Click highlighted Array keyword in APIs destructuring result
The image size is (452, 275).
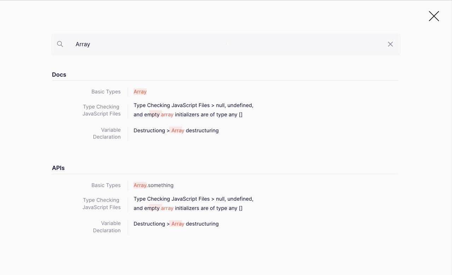tap(178, 224)
